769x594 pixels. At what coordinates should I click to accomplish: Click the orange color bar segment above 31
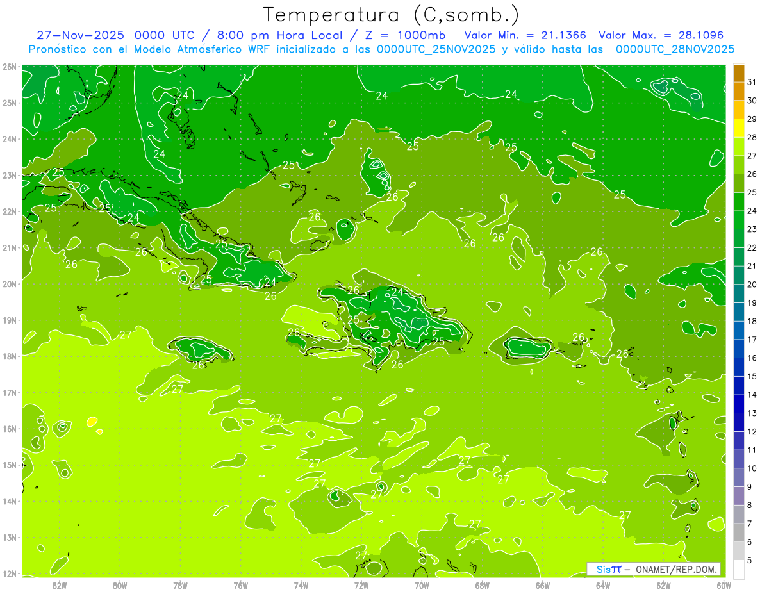[x=738, y=73]
